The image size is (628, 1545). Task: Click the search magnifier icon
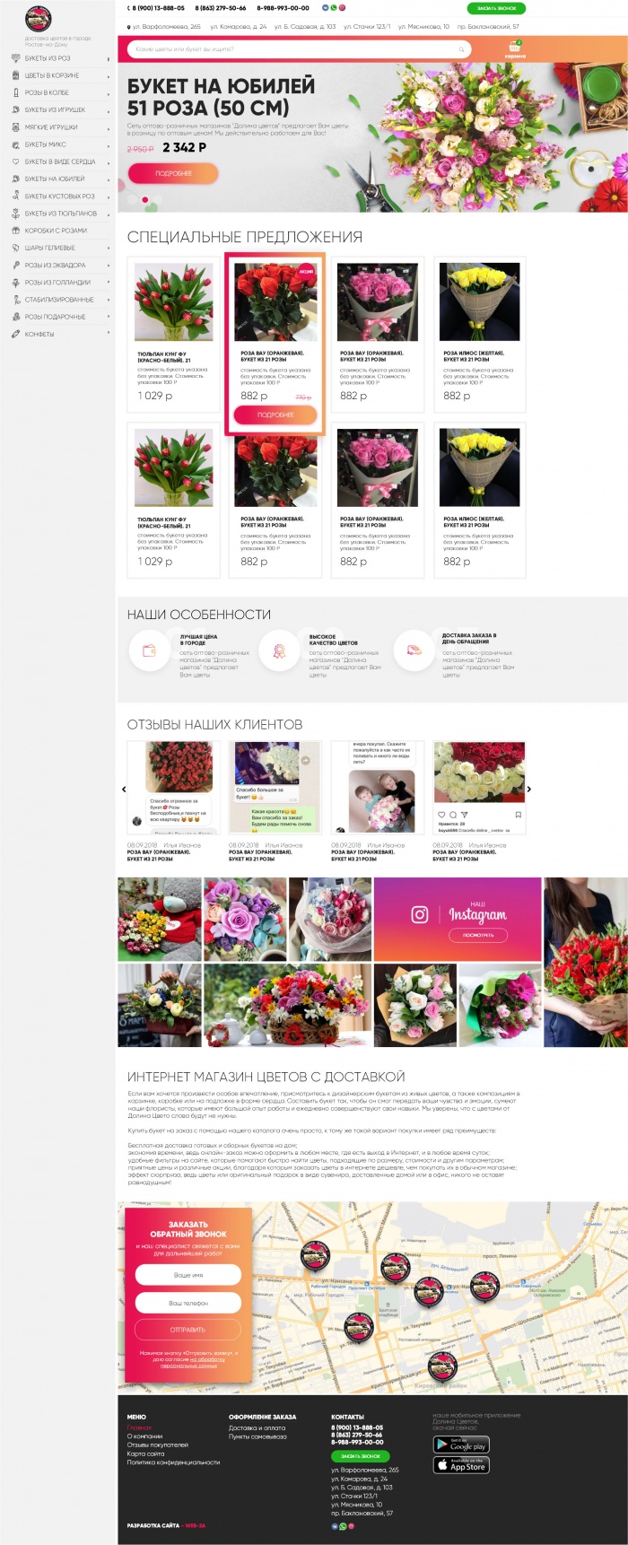pyautogui.click(x=462, y=49)
